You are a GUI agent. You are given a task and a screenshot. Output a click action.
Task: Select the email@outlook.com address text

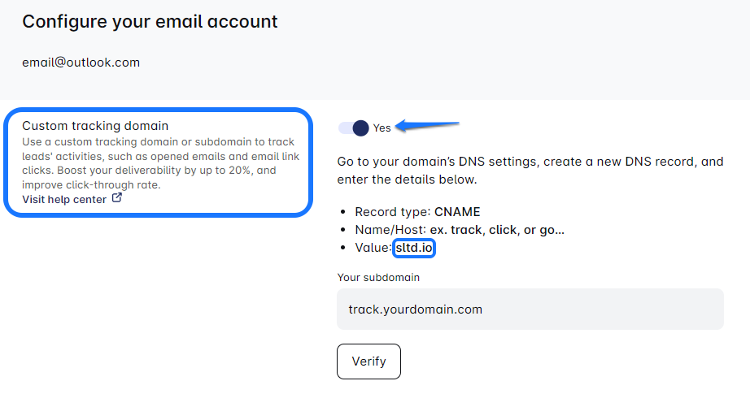pyautogui.click(x=81, y=62)
